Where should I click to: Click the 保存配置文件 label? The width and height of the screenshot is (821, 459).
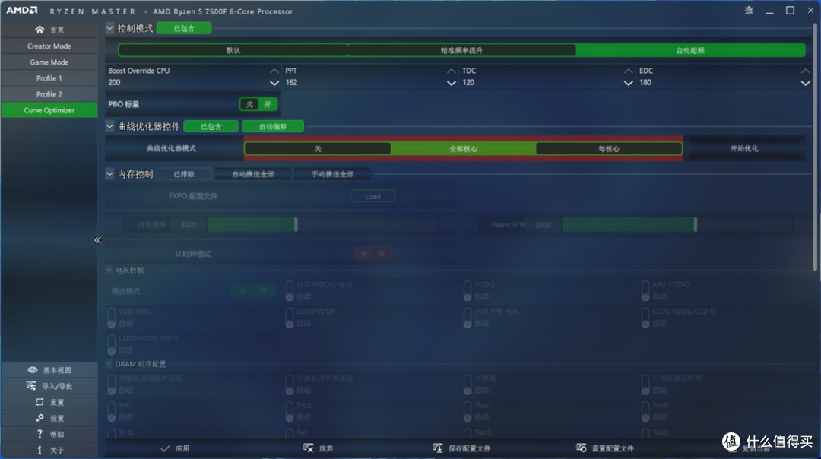coord(469,448)
